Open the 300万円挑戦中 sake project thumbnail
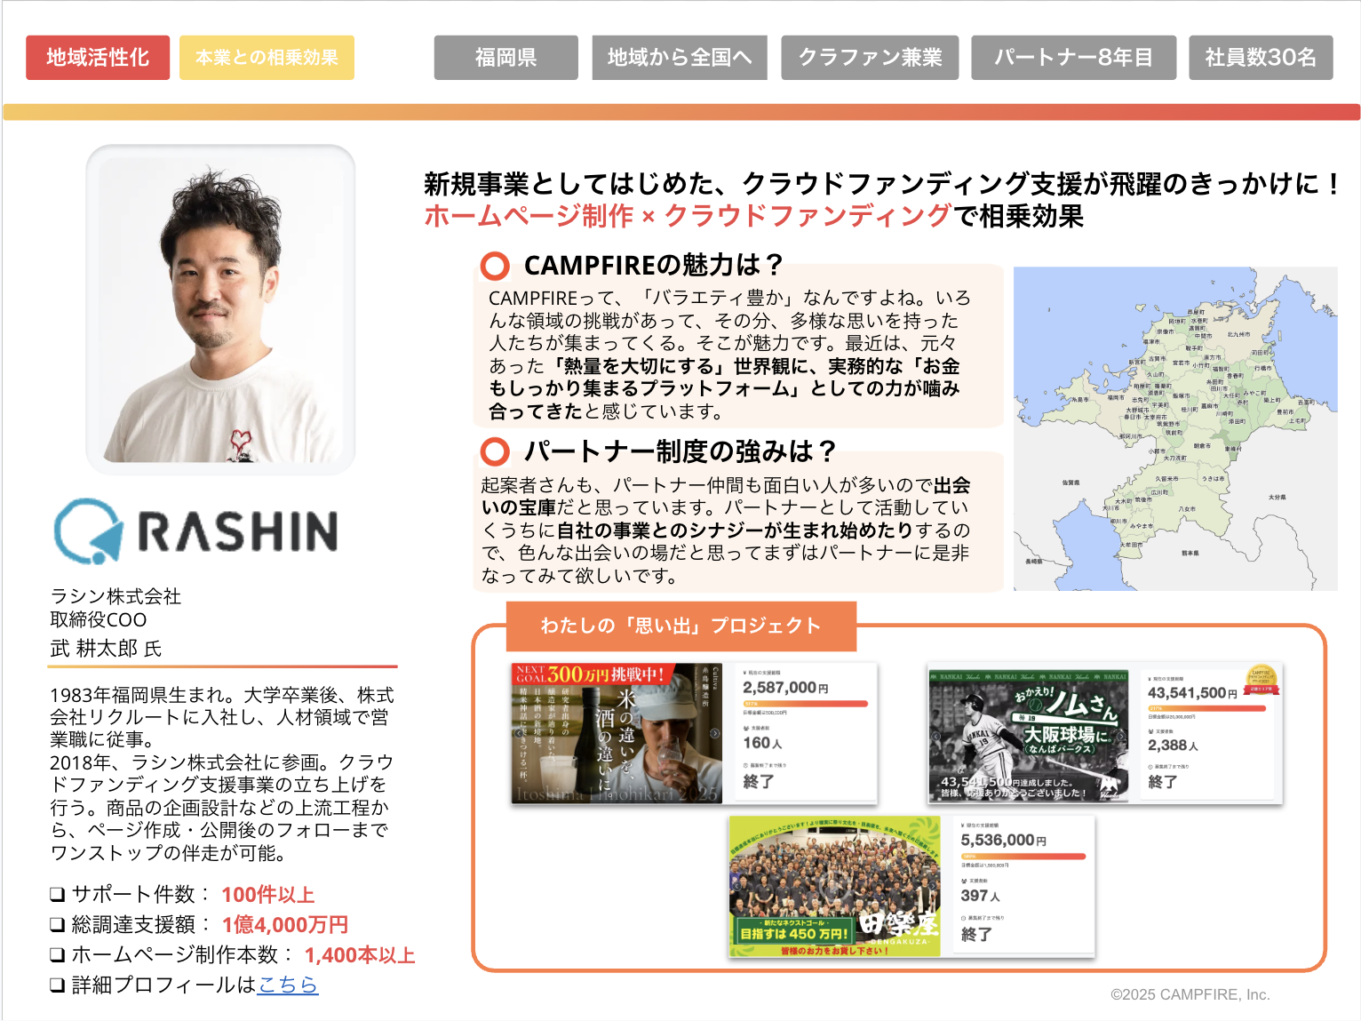This screenshot has width=1361, height=1021. tap(617, 733)
